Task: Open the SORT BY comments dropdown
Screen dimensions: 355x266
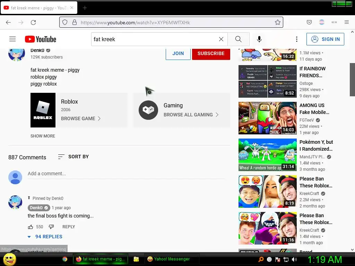Action: point(73,157)
